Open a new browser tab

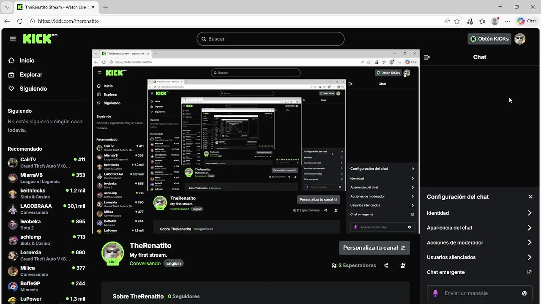pyautogui.click(x=106, y=7)
